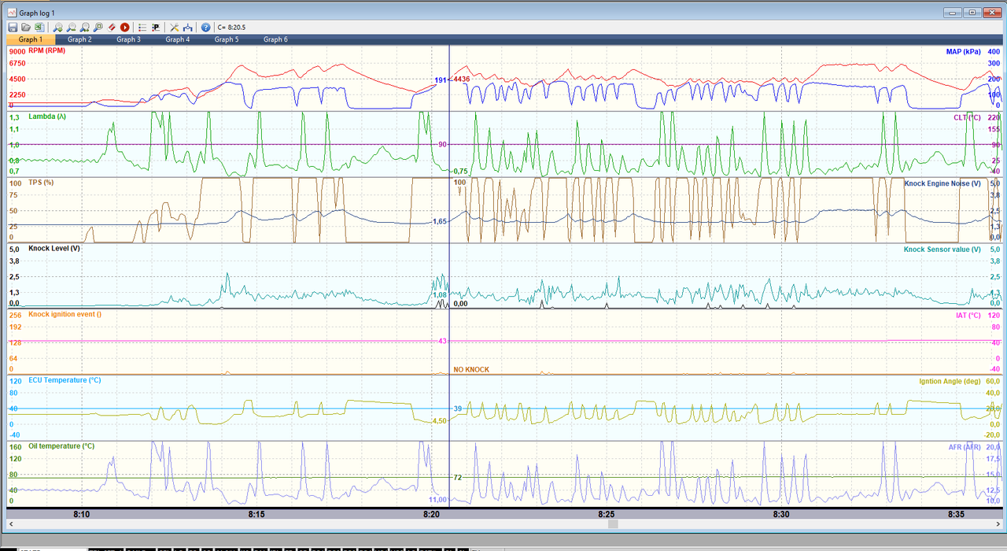Screen dimensions: 1007x551
Task: Click the AFR (AFR) channel label
Action: [965, 446]
